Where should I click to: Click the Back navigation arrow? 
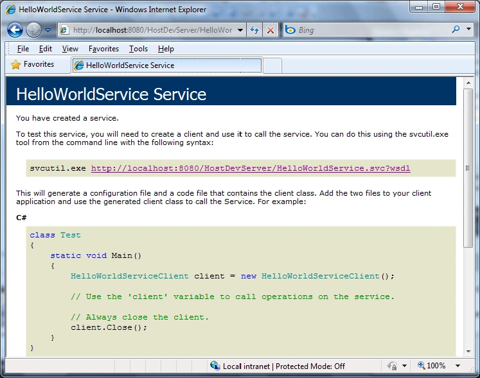point(15,30)
